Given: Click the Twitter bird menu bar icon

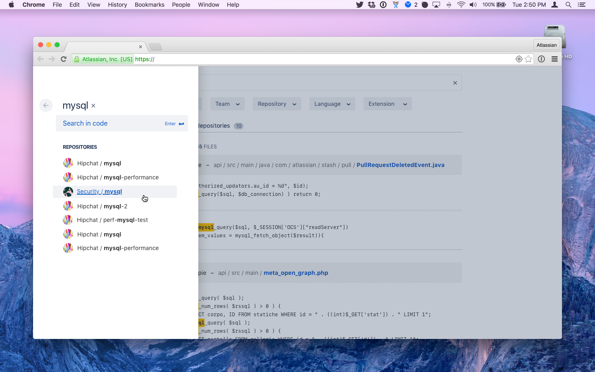Looking at the screenshot, I should [x=359, y=5].
